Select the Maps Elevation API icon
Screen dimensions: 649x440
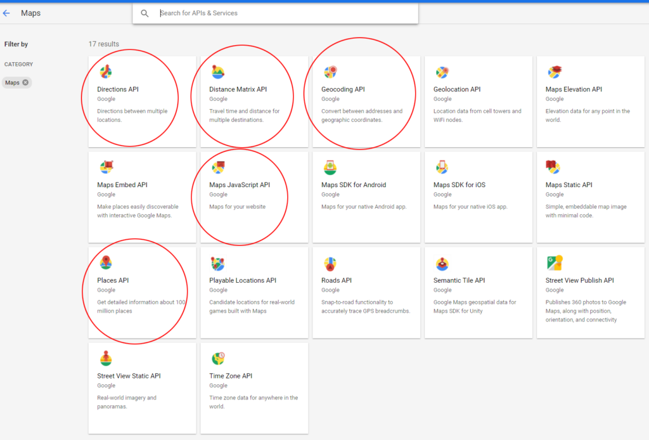[x=553, y=72]
